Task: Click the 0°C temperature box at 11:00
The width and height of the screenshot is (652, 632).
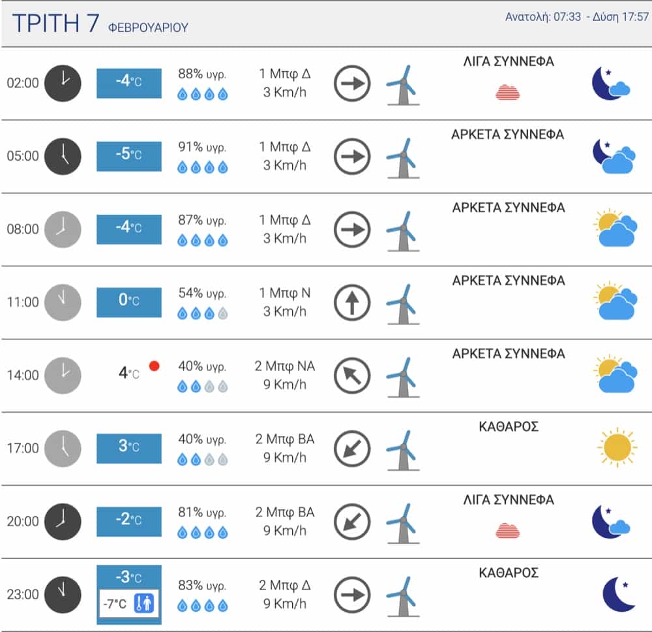Action: (129, 302)
